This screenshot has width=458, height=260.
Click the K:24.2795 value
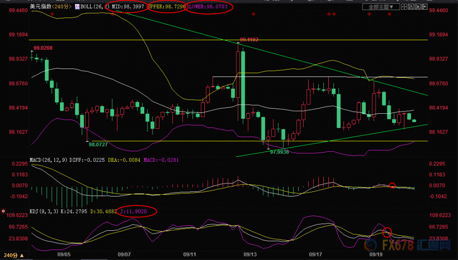click(x=74, y=211)
